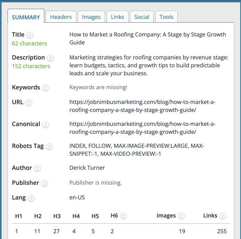Click help icon next to URL label
Viewport: 241px width, 239px height.
coord(29,102)
